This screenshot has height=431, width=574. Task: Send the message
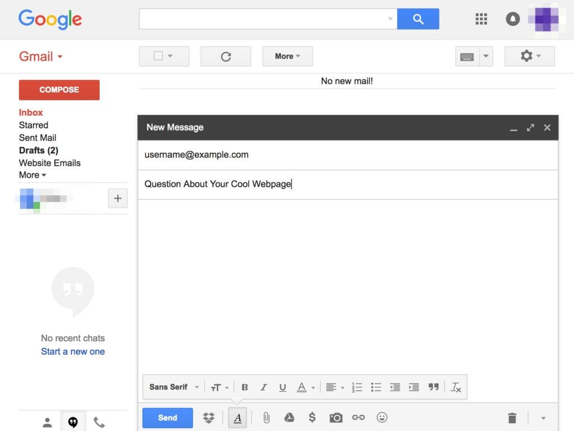pos(168,418)
